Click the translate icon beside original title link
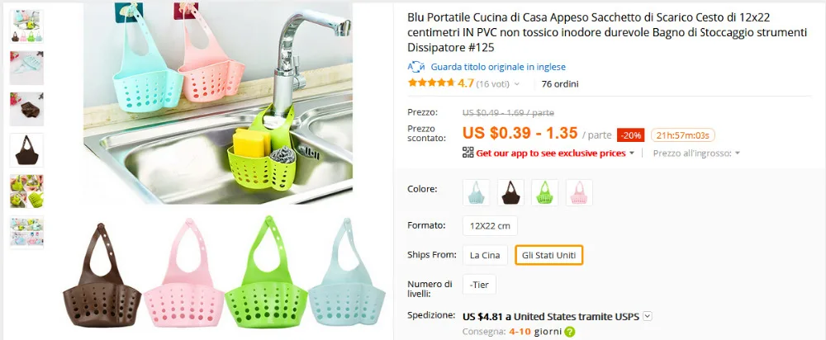The width and height of the screenshot is (826, 340). 416,67
